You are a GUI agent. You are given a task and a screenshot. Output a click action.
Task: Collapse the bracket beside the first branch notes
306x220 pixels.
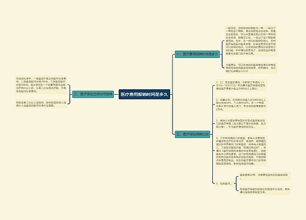(x=222, y=54)
